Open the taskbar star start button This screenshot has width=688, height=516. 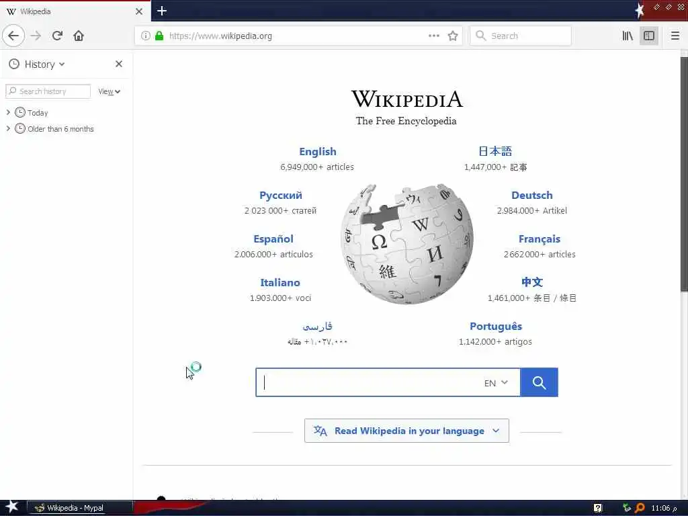[x=11, y=507]
